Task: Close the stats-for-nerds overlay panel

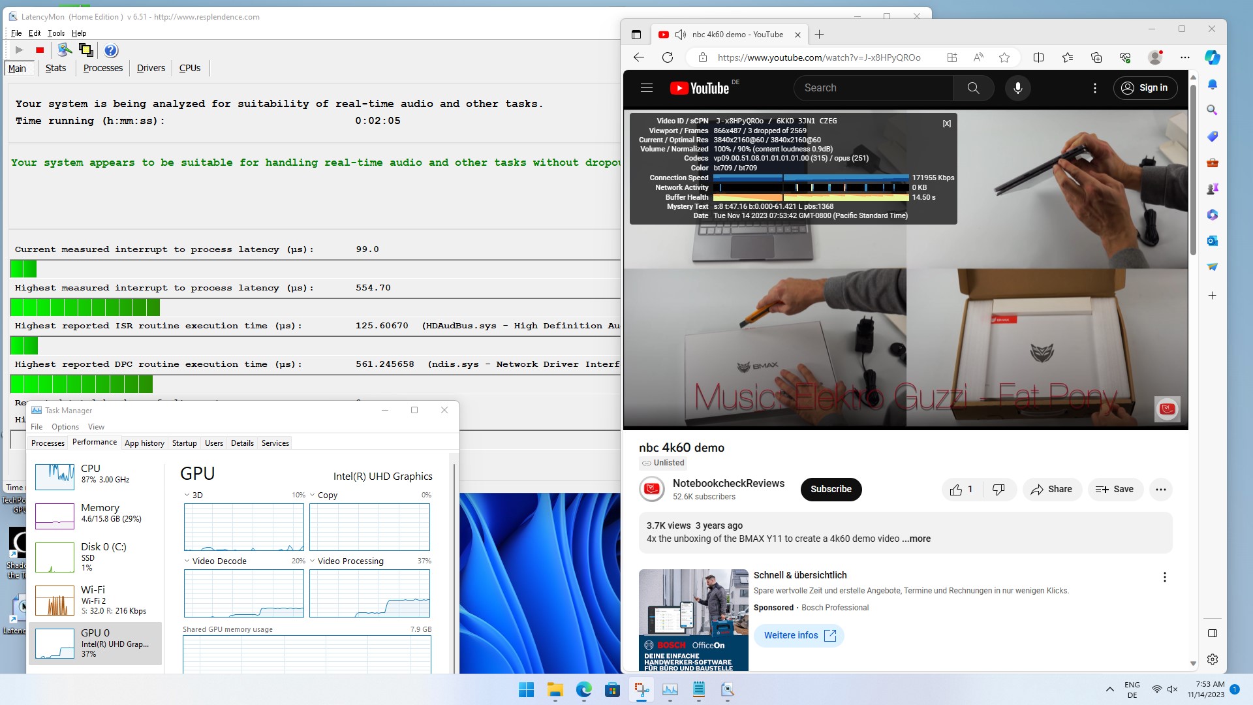Action: pos(946,123)
